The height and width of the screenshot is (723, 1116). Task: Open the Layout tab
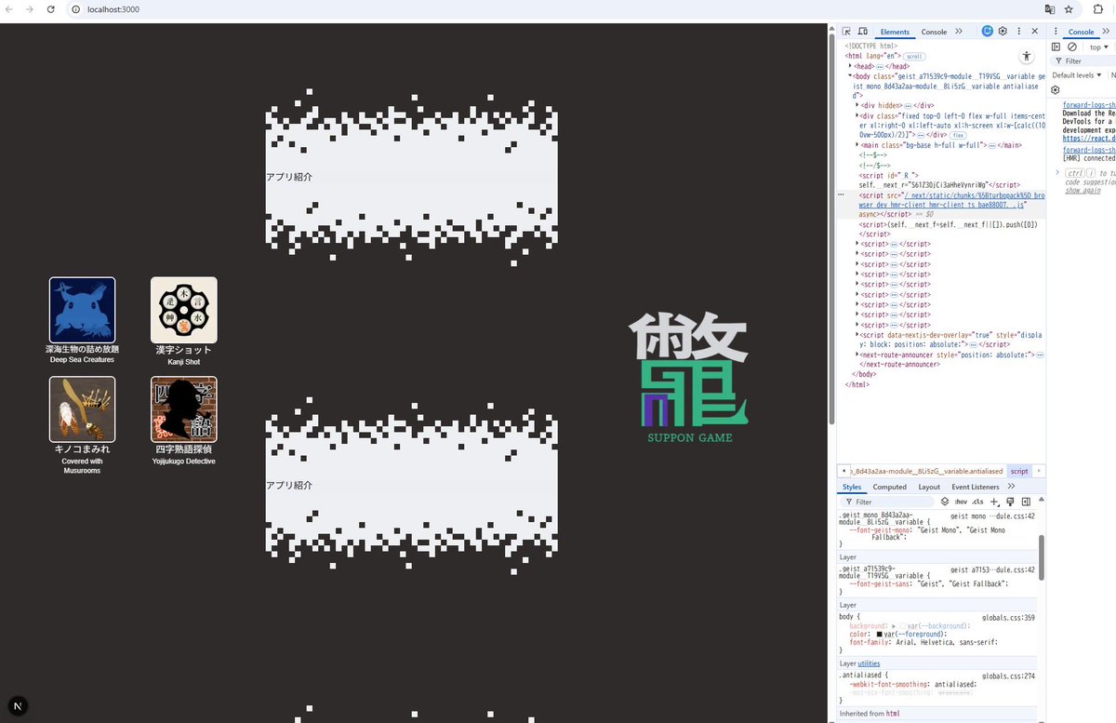[929, 487]
